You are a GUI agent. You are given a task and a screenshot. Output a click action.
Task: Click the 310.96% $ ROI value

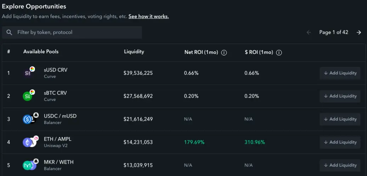point(255,142)
